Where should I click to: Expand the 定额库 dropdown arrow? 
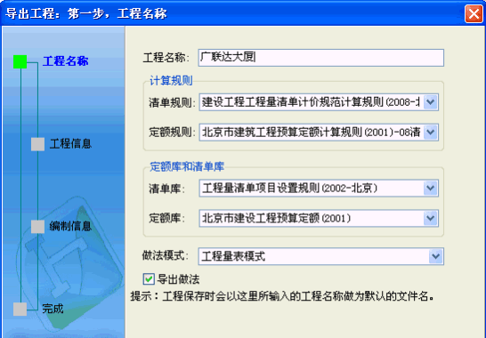coord(431,218)
